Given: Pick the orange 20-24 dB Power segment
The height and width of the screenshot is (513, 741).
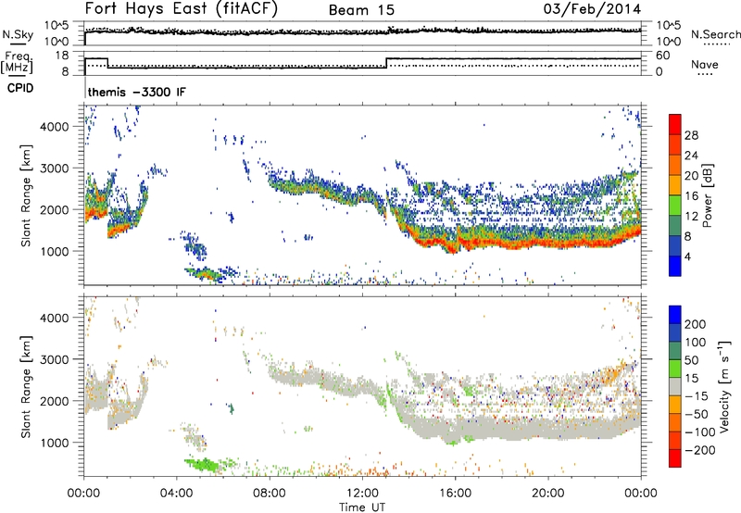Looking at the screenshot, I should pos(675,166).
